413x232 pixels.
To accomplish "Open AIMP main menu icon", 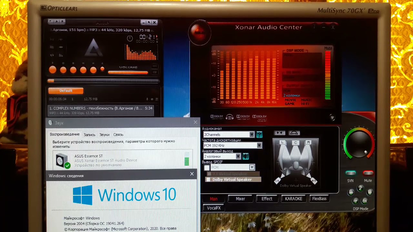I will tap(51, 22).
